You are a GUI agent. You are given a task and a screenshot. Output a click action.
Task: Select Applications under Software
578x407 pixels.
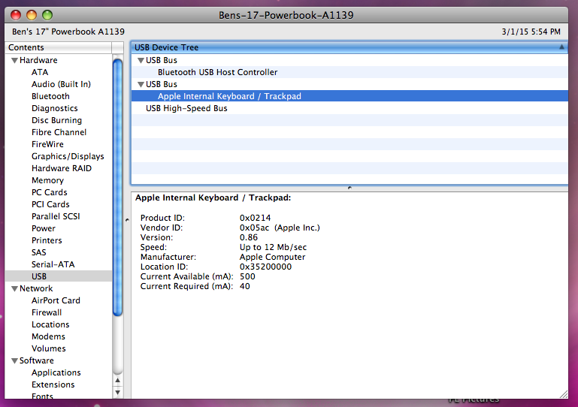[x=56, y=372]
